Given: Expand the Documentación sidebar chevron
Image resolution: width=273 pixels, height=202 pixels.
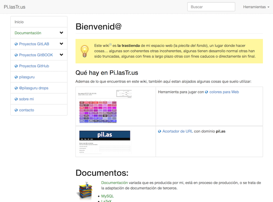Looking at the screenshot, I should coord(61,33).
